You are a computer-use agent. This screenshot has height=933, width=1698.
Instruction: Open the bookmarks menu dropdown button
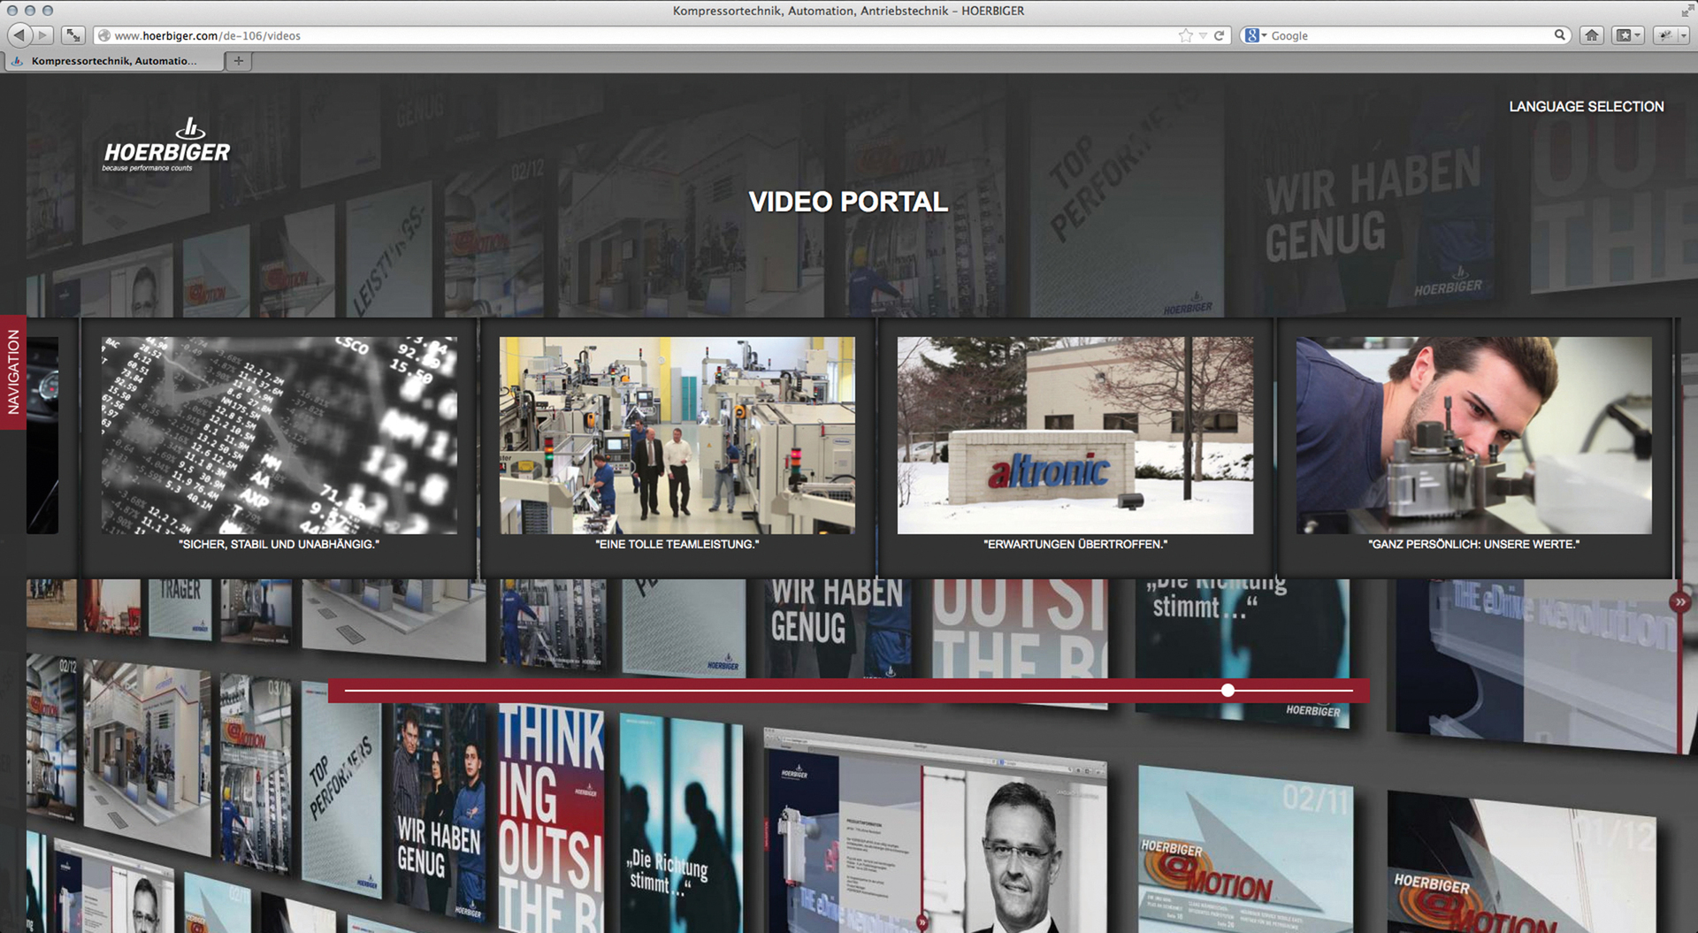1628,35
